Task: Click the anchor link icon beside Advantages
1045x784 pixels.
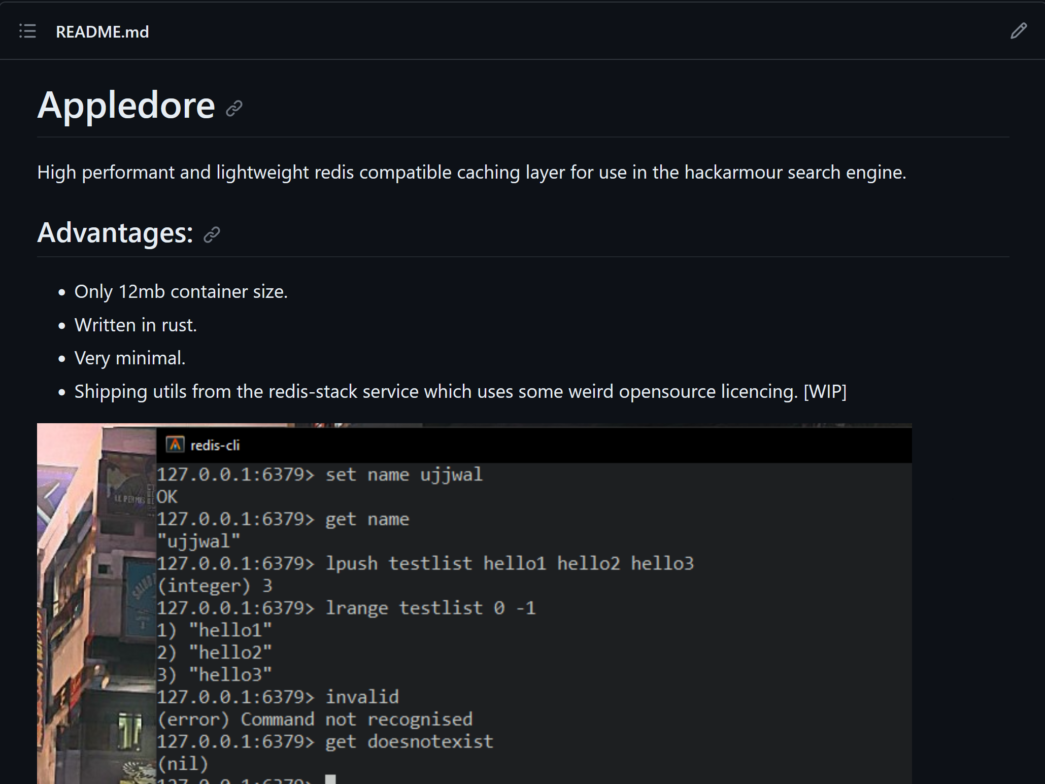Action: (212, 234)
